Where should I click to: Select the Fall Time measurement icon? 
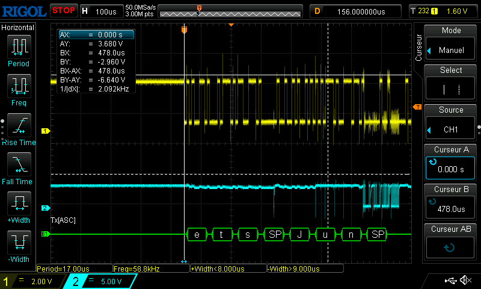19,164
